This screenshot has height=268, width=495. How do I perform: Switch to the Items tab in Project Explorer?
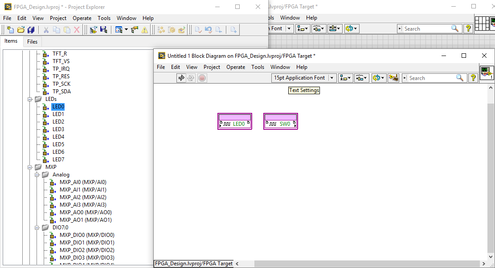pos(11,41)
